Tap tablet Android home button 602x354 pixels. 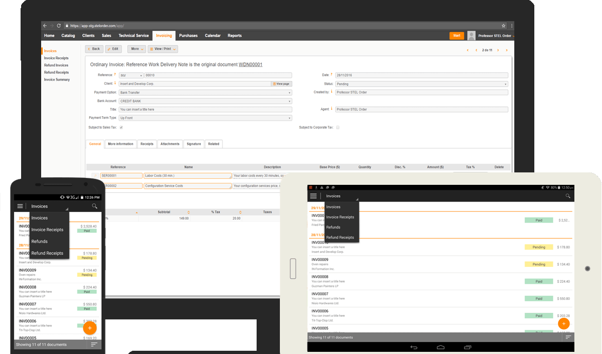441,347
